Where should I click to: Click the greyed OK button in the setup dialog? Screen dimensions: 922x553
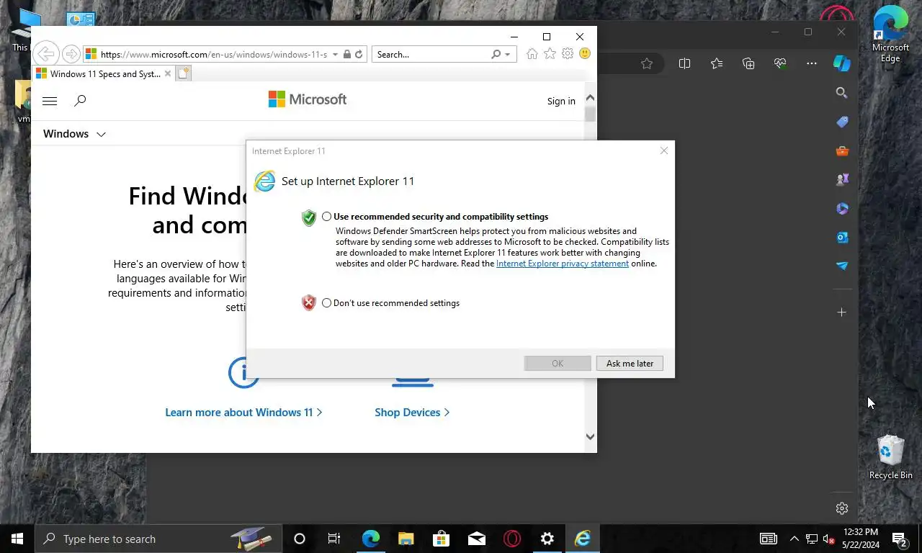tap(558, 364)
